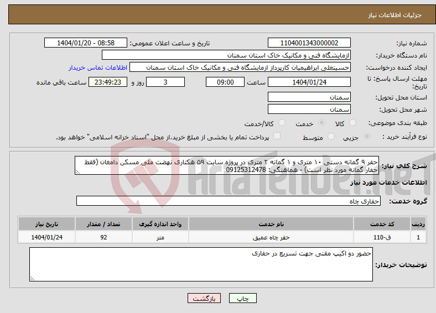436x313 pixels.
Task: Click the table date cell 1404/01/24
Action: (x=46, y=237)
